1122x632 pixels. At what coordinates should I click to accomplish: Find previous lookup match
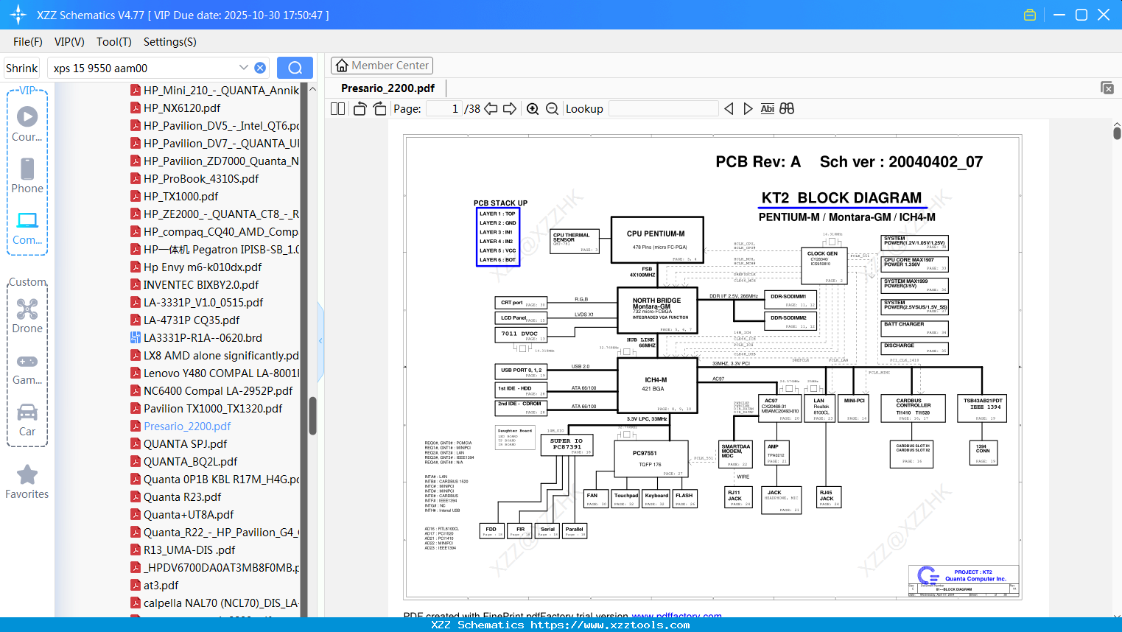coord(729,109)
